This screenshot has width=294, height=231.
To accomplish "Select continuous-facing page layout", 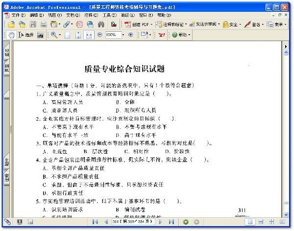I will coord(271,222).
